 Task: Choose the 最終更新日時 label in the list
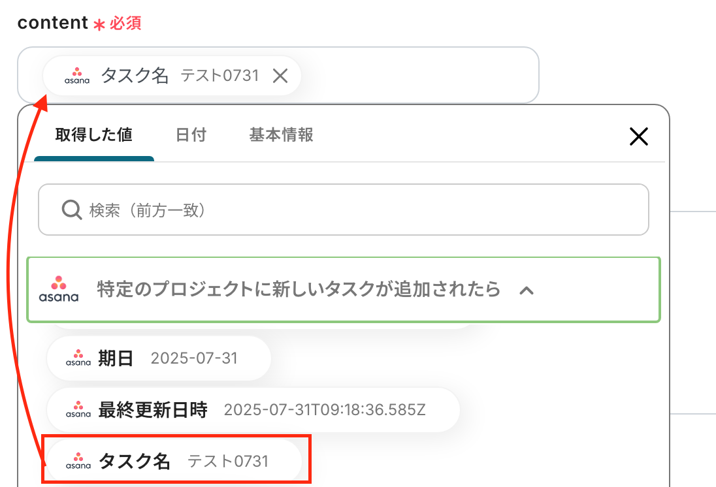coord(153,410)
